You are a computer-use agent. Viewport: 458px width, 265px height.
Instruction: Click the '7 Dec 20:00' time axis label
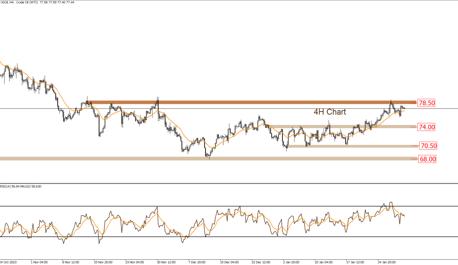coord(197,262)
